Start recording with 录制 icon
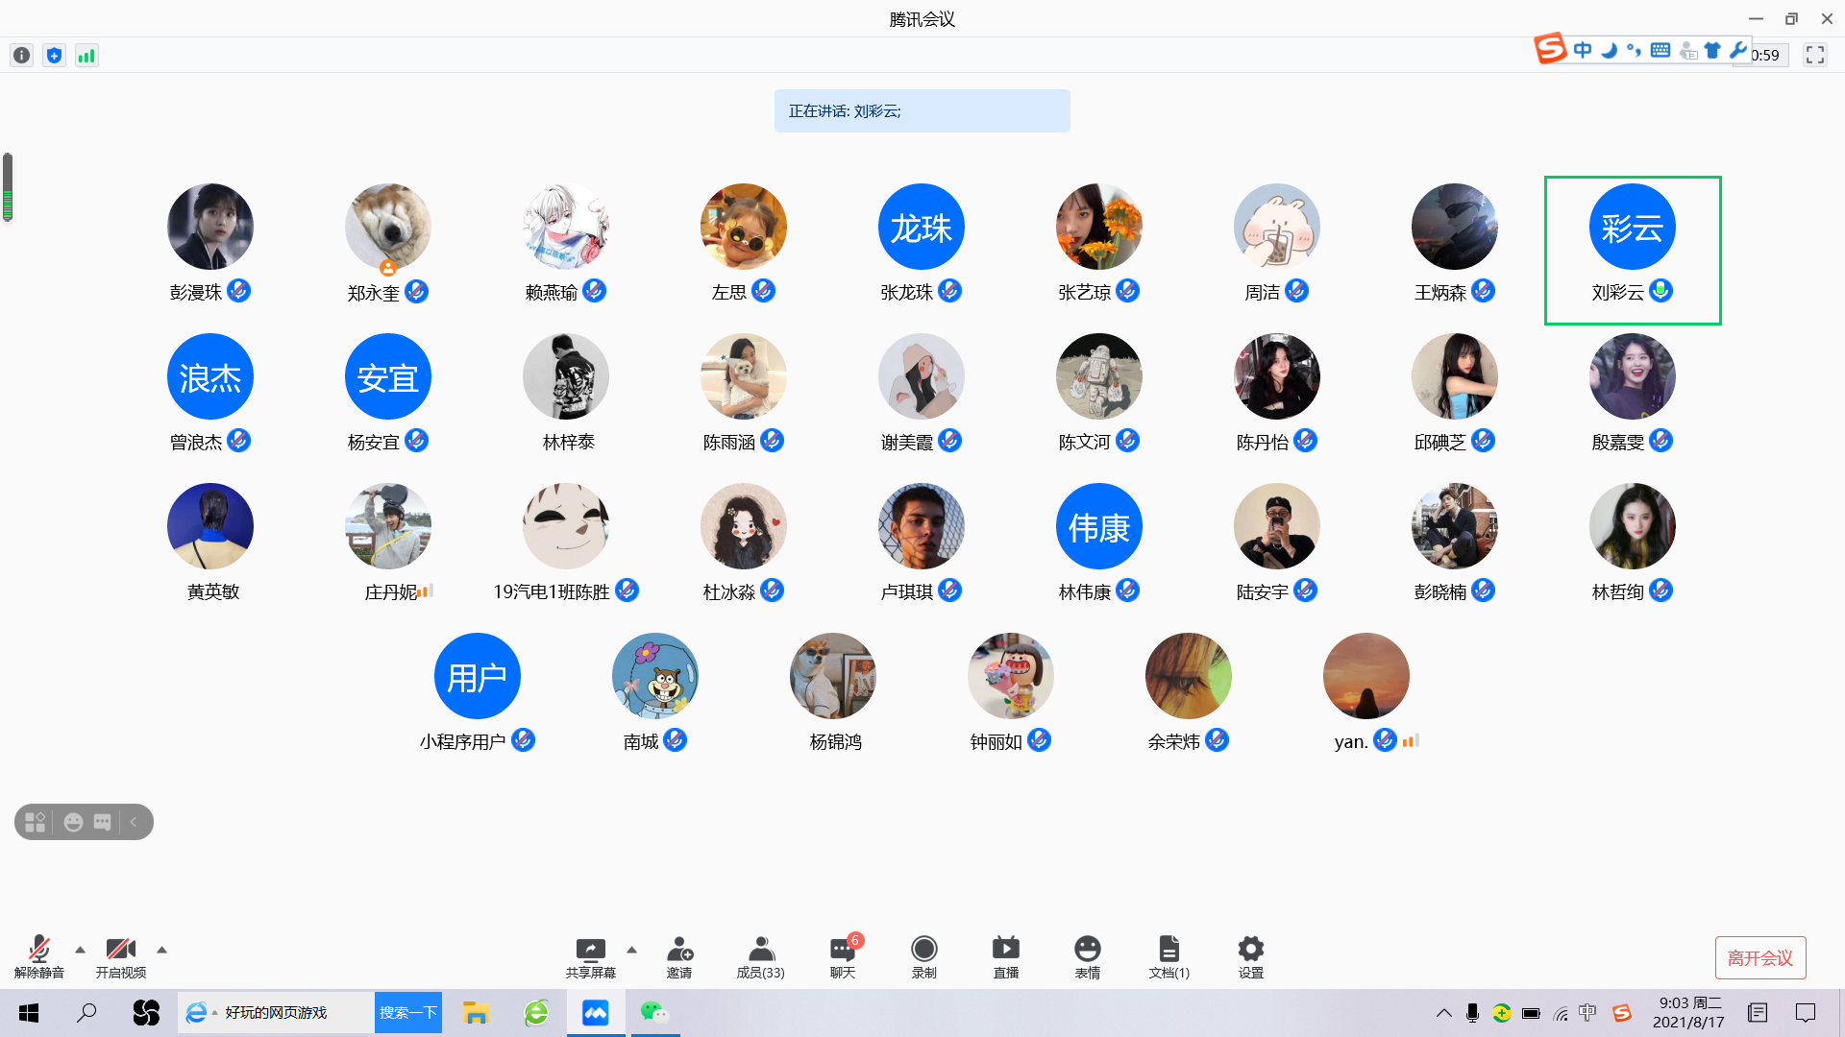Screen dimensions: 1845x1037 (923, 956)
